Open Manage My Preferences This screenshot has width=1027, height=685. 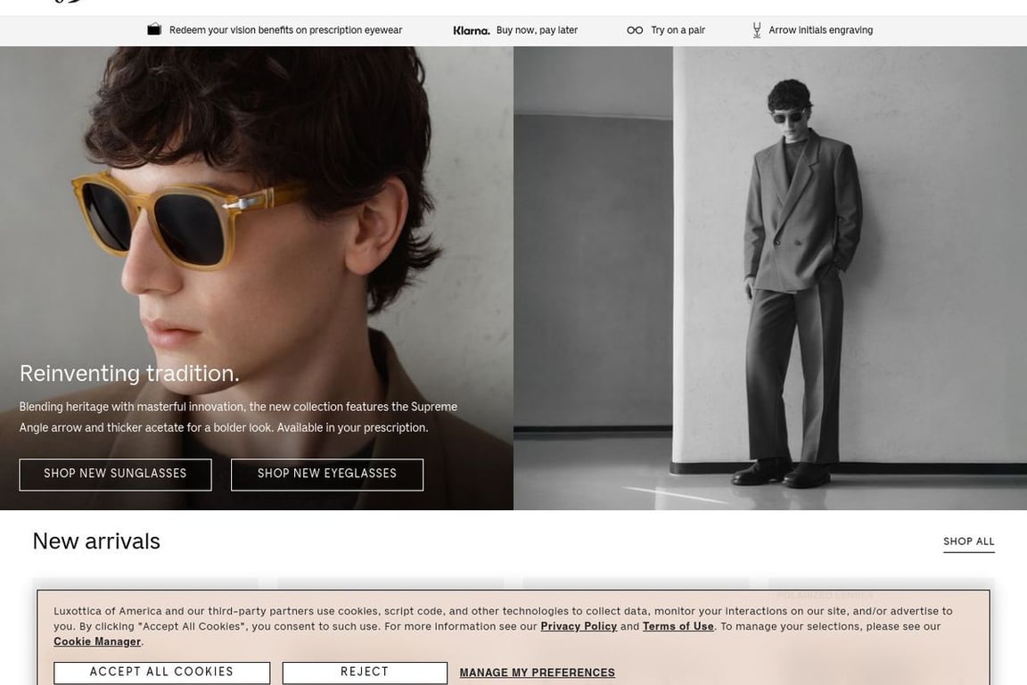point(537,673)
